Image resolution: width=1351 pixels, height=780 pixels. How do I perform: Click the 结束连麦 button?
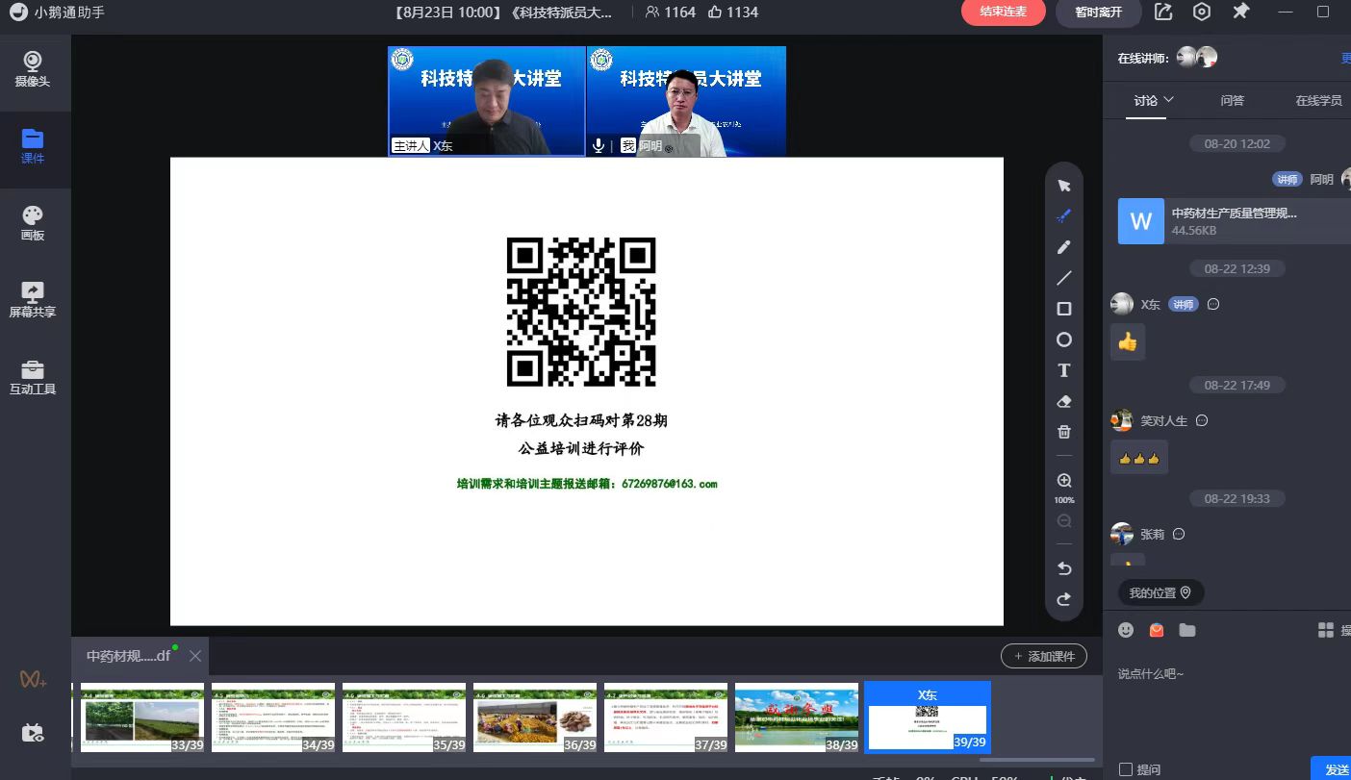click(x=1003, y=12)
